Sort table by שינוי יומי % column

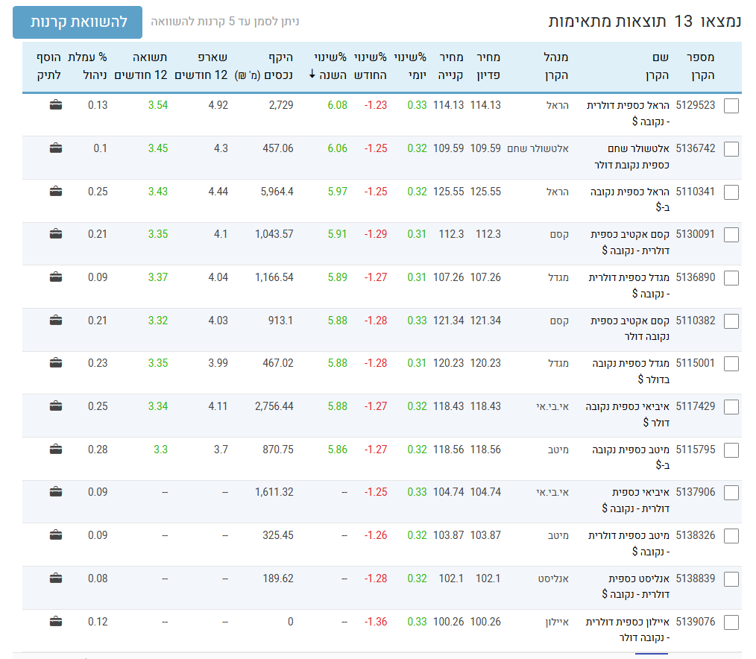coord(410,66)
